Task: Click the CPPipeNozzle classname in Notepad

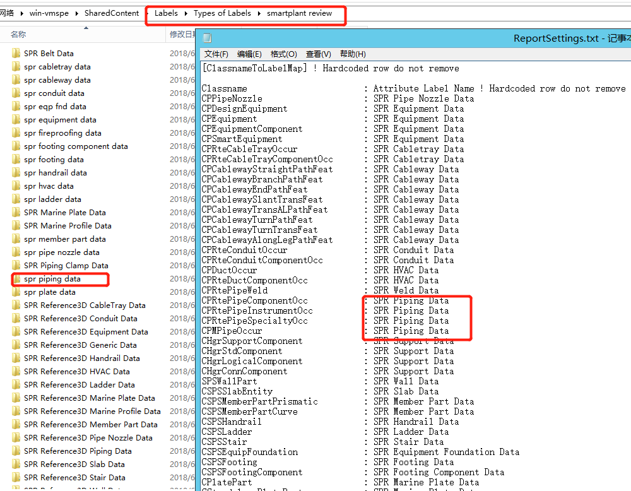Action: tap(232, 98)
